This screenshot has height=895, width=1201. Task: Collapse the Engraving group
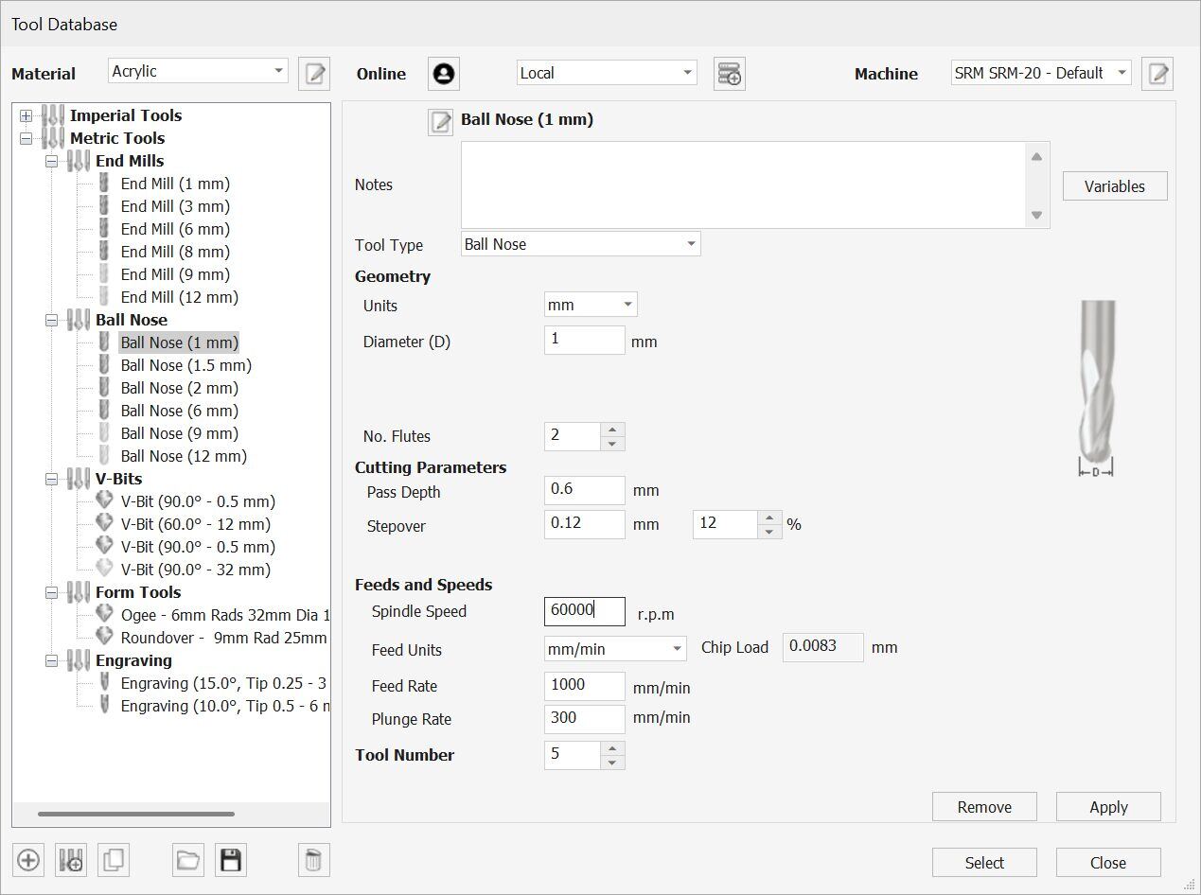point(51,660)
